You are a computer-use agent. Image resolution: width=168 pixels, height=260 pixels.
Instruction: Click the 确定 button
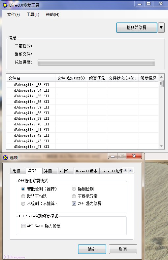click(x=92, y=249)
